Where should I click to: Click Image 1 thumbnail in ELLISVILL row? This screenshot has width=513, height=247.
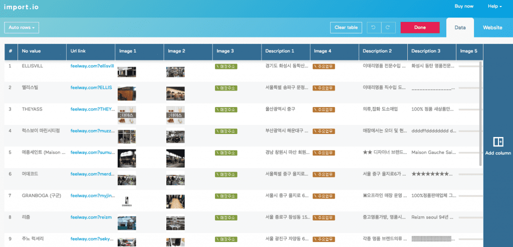127,72
